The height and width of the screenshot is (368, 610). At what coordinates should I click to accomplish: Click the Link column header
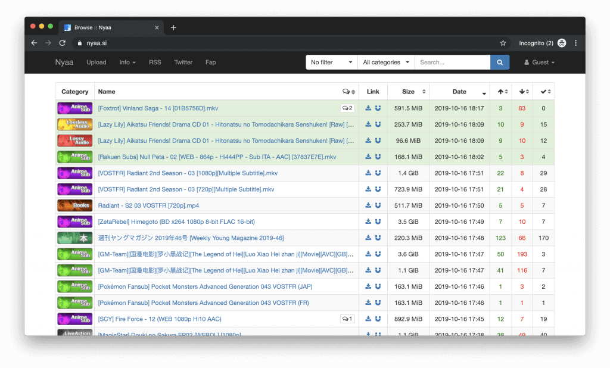click(373, 92)
